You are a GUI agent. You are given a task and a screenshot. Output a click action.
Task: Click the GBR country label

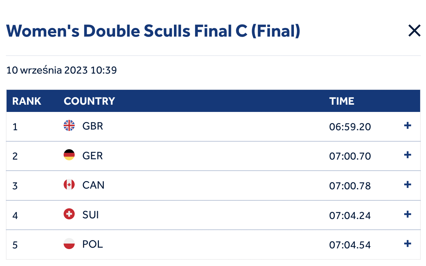(x=93, y=126)
